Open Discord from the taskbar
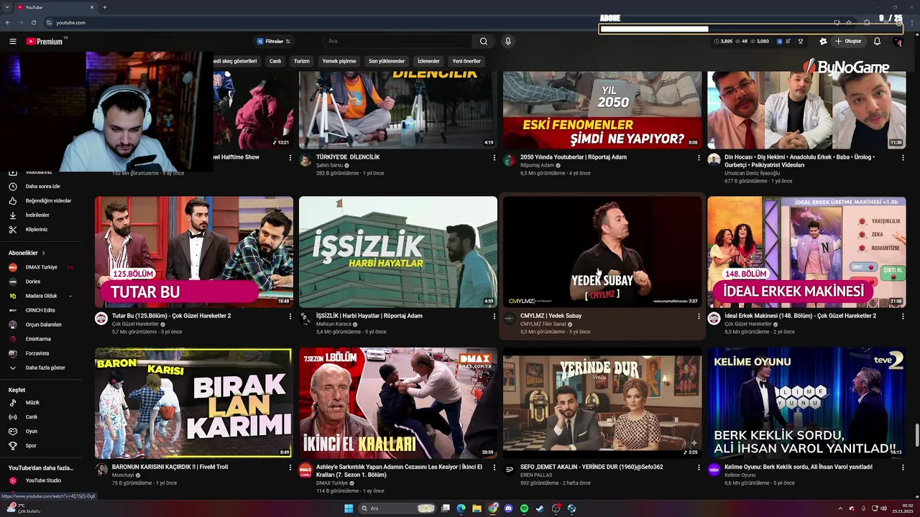The height and width of the screenshot is (517, 920). [x=508, y=508]
